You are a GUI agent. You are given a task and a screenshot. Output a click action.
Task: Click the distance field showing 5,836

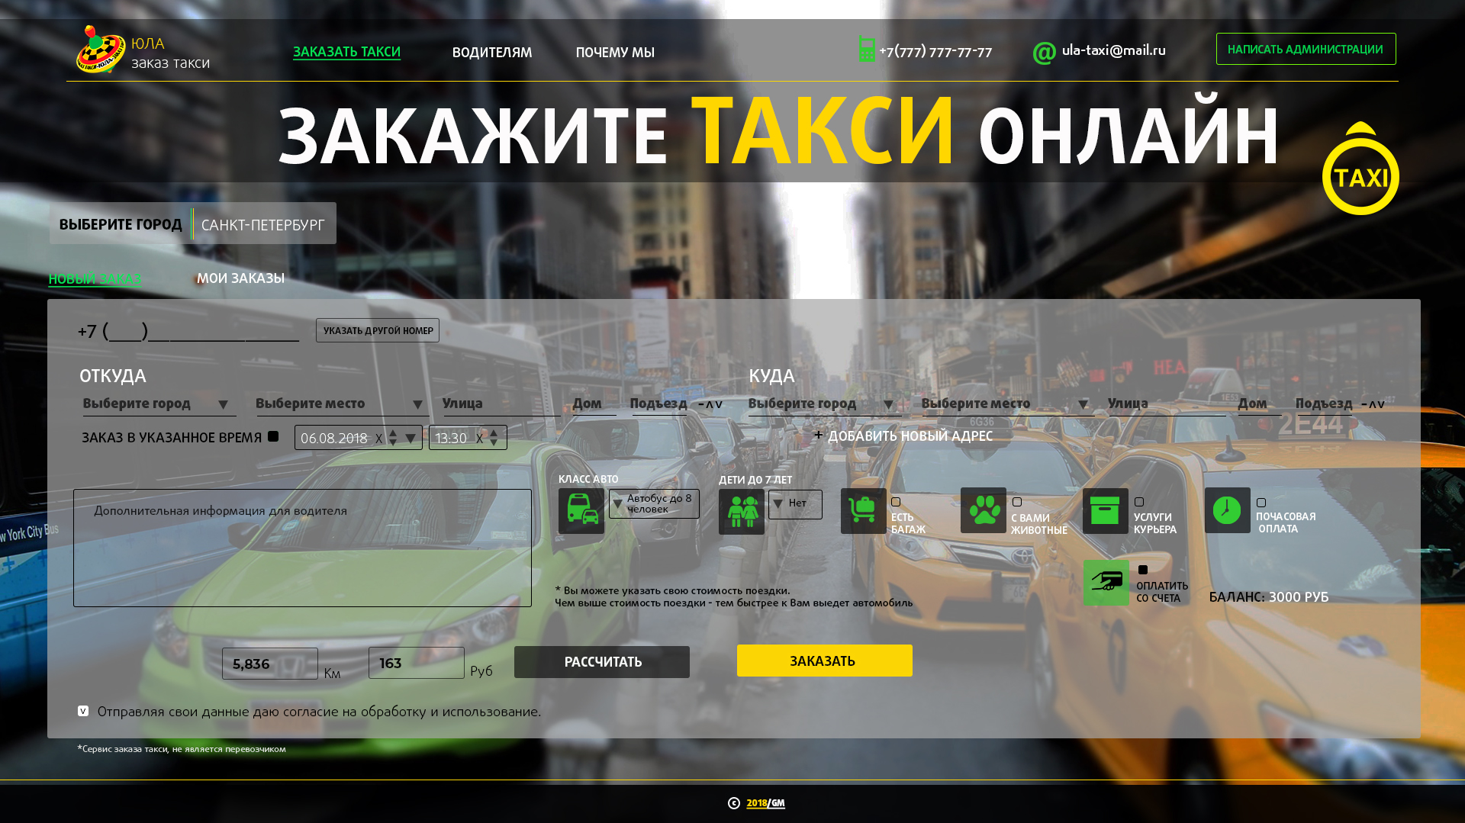point(270,664)
